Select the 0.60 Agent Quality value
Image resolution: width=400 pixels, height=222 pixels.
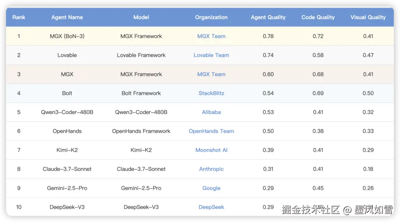point(268,74)
